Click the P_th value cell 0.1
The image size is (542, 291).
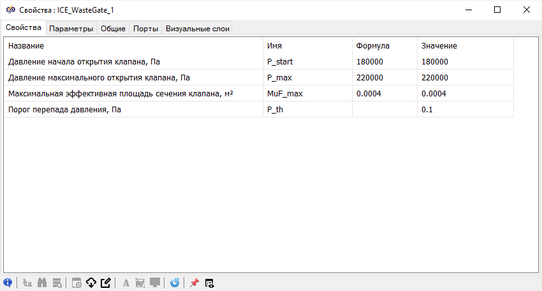(465, 110)
